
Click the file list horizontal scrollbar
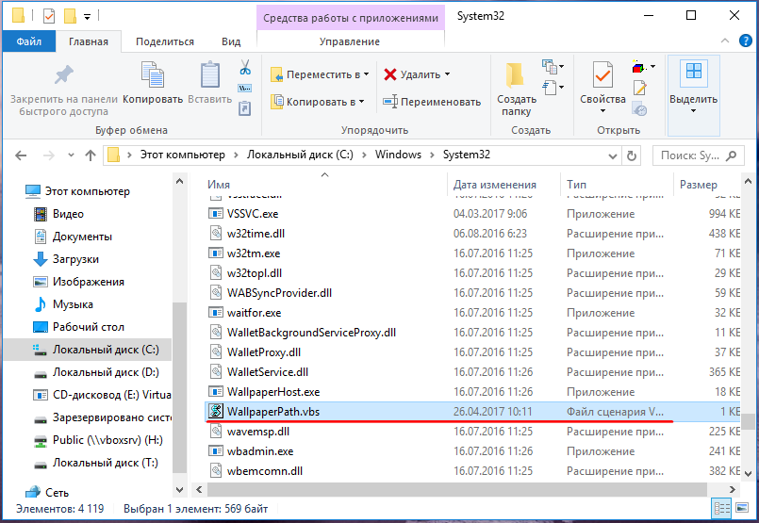tap(457, 490)
